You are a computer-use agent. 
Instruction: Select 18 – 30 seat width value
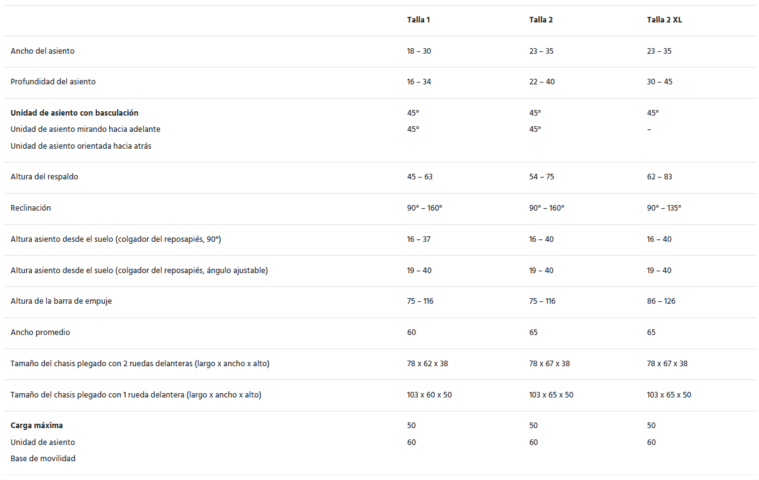419,51
